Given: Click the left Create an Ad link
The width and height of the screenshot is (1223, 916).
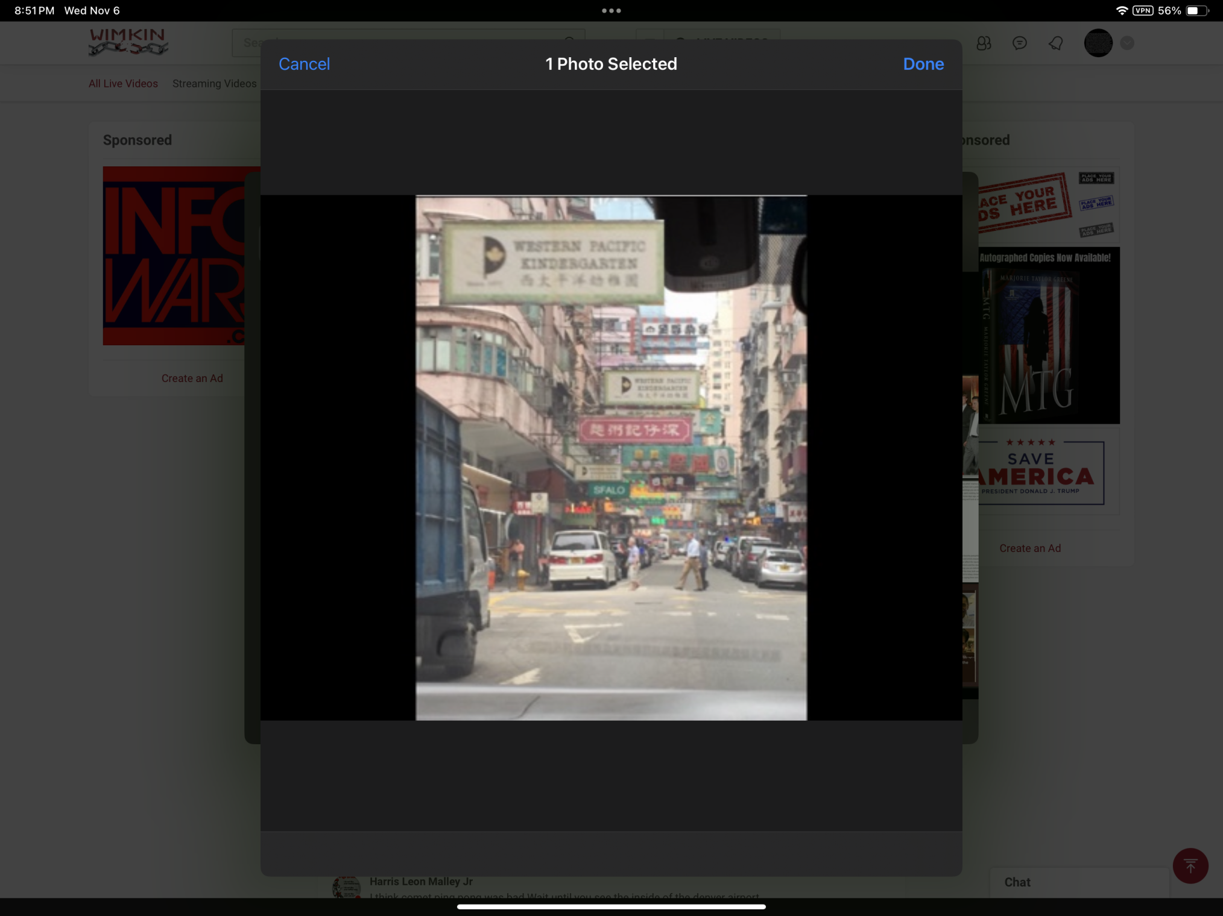Looking at the screenshot, I should click(x=192, y=378).
